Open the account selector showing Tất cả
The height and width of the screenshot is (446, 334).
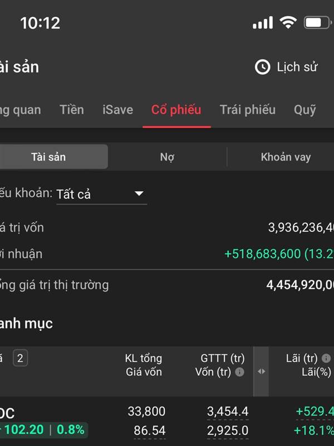tap(102, 194)
